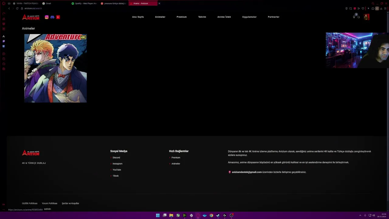389x219 pixels.
Task: Open the browser snapshot capture icon
Action: coord(350,9)
